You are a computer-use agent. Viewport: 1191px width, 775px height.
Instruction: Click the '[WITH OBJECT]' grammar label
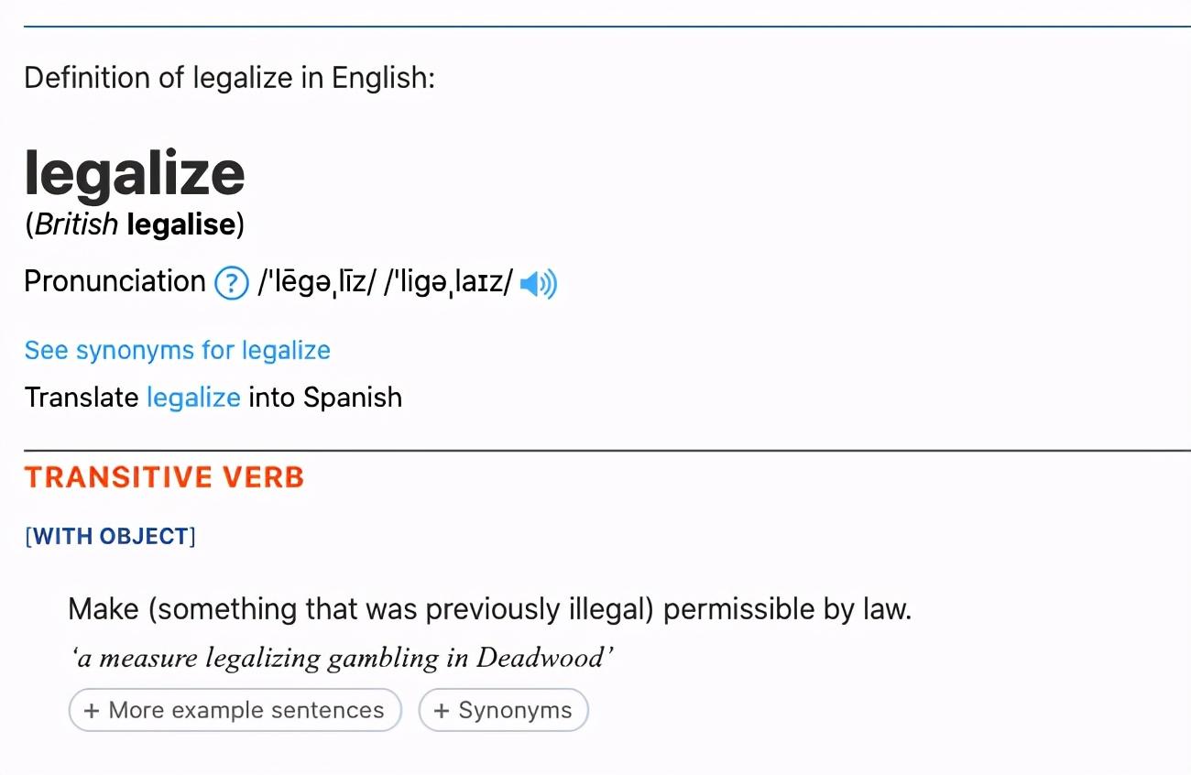pos(110,537)
